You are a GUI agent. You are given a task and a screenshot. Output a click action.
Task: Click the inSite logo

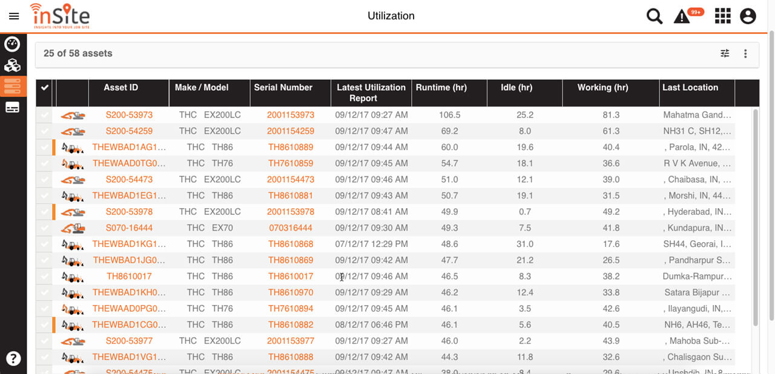pos(59,15)
